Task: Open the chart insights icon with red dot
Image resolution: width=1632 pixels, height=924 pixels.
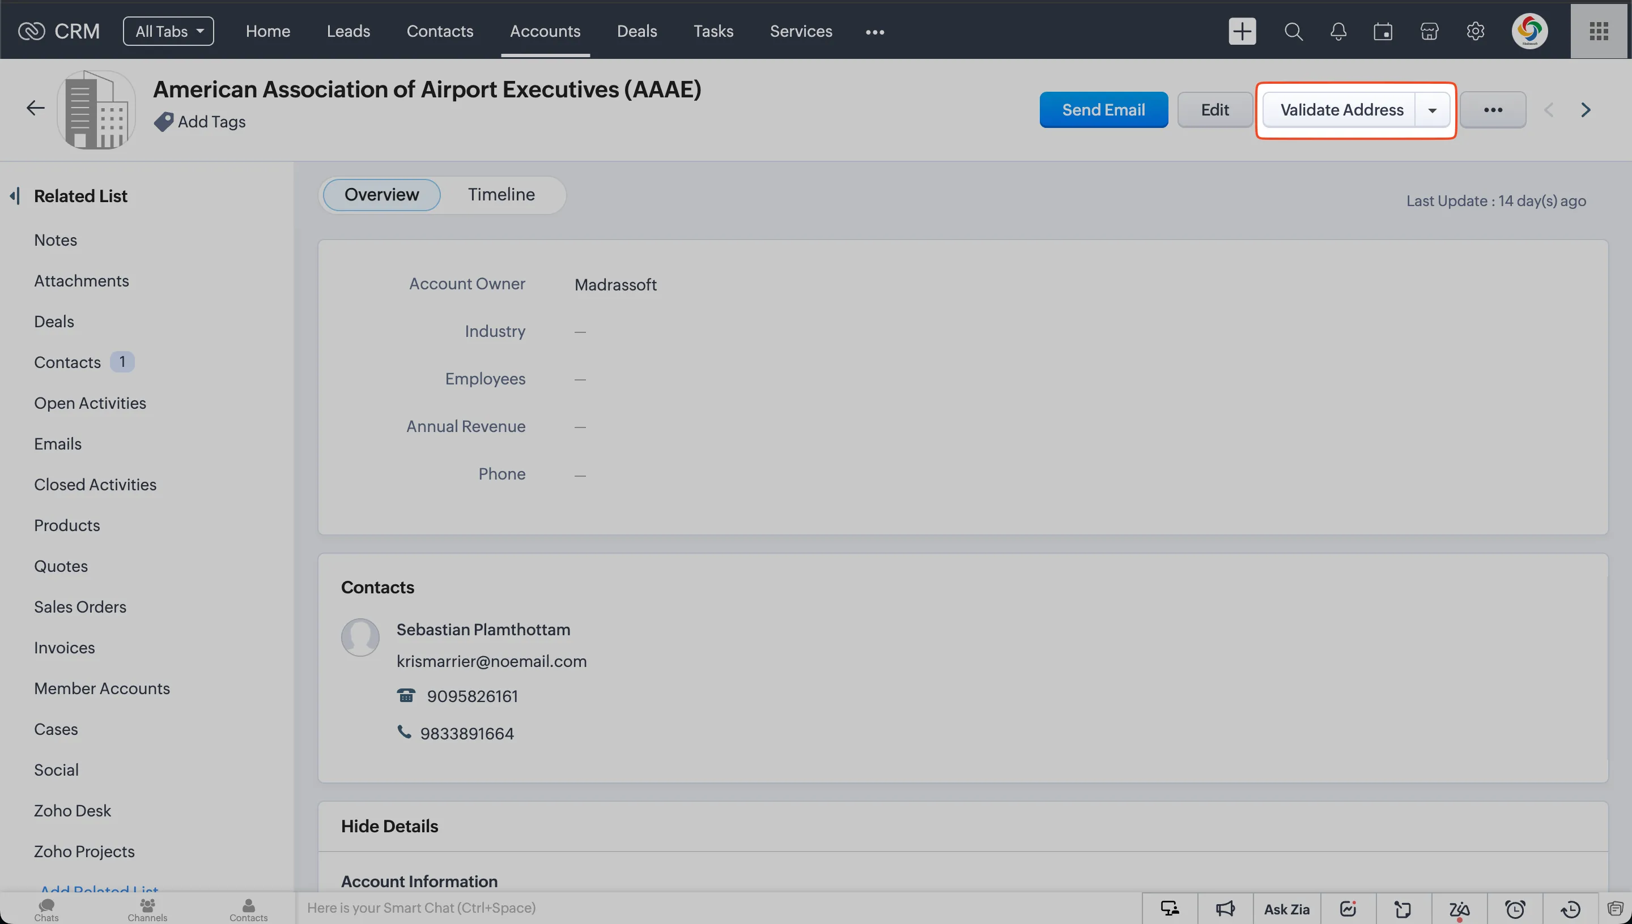Action: click(1348, 909)
